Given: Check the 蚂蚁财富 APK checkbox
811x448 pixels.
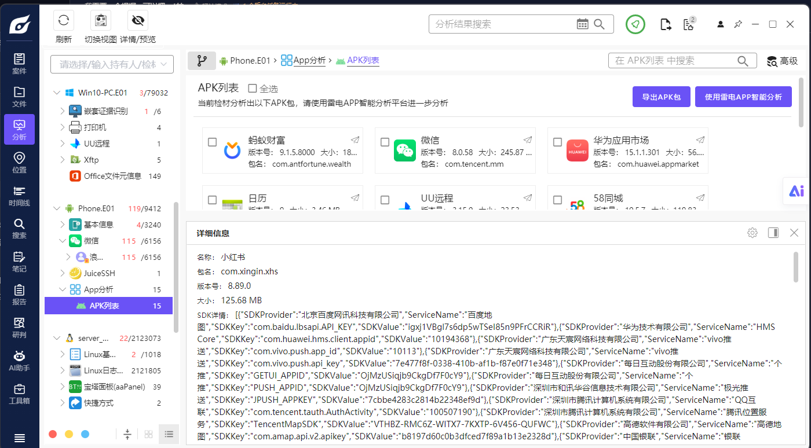Looking at the screenshot, I should point(213,142).
